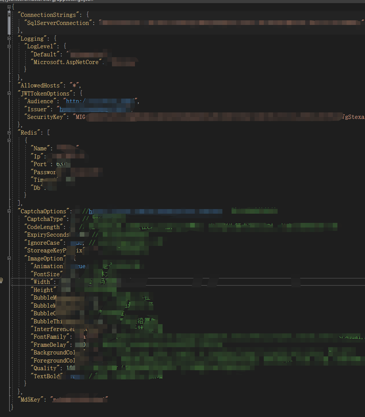Click the "FontSize" key

coord(46,274)
